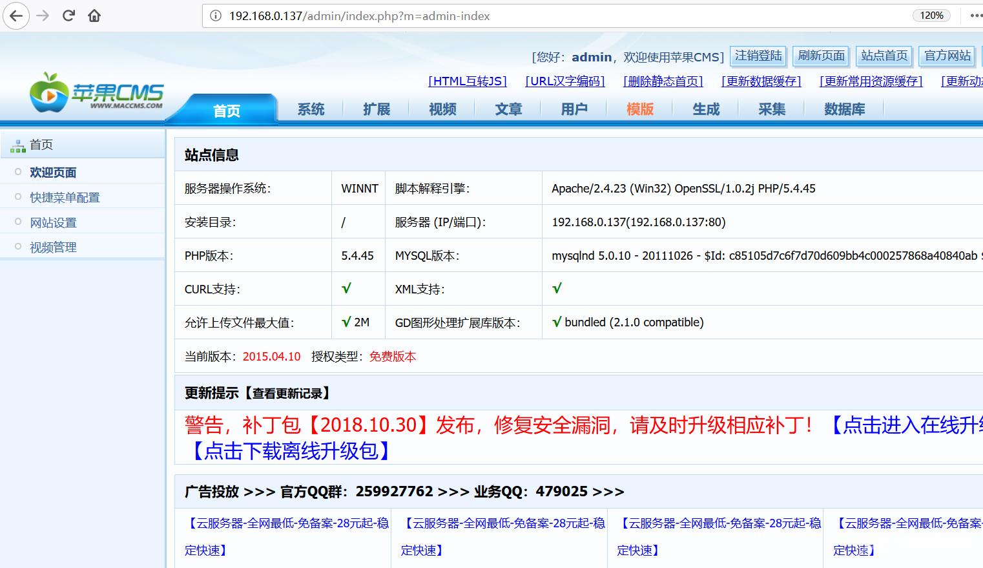
Task: Switch to the 扩展 tab
Action: tap(377, 109)
